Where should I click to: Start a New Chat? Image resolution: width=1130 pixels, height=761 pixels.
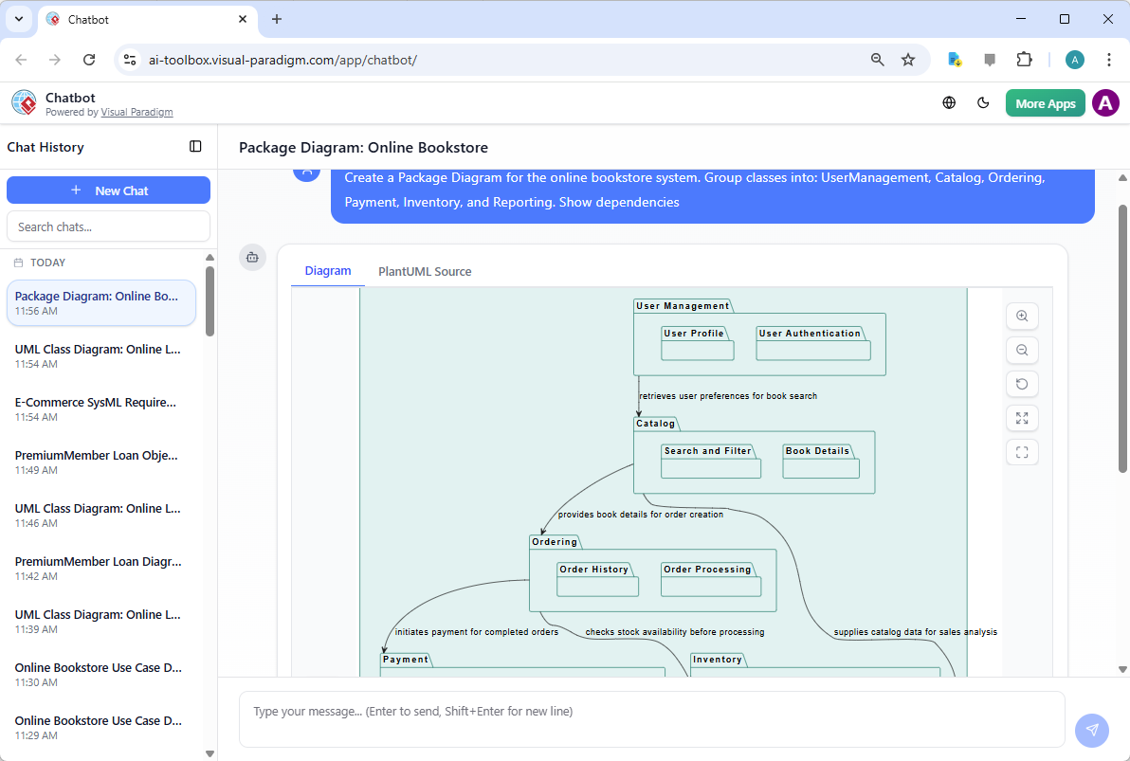[x=108, y=190]
